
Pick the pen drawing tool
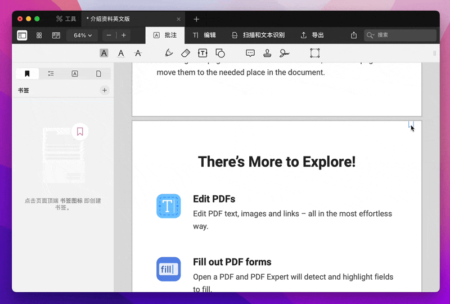click(169, 53)
